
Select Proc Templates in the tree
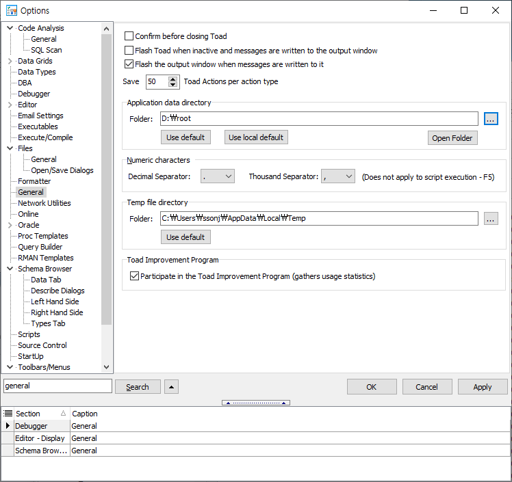[43, 236]
